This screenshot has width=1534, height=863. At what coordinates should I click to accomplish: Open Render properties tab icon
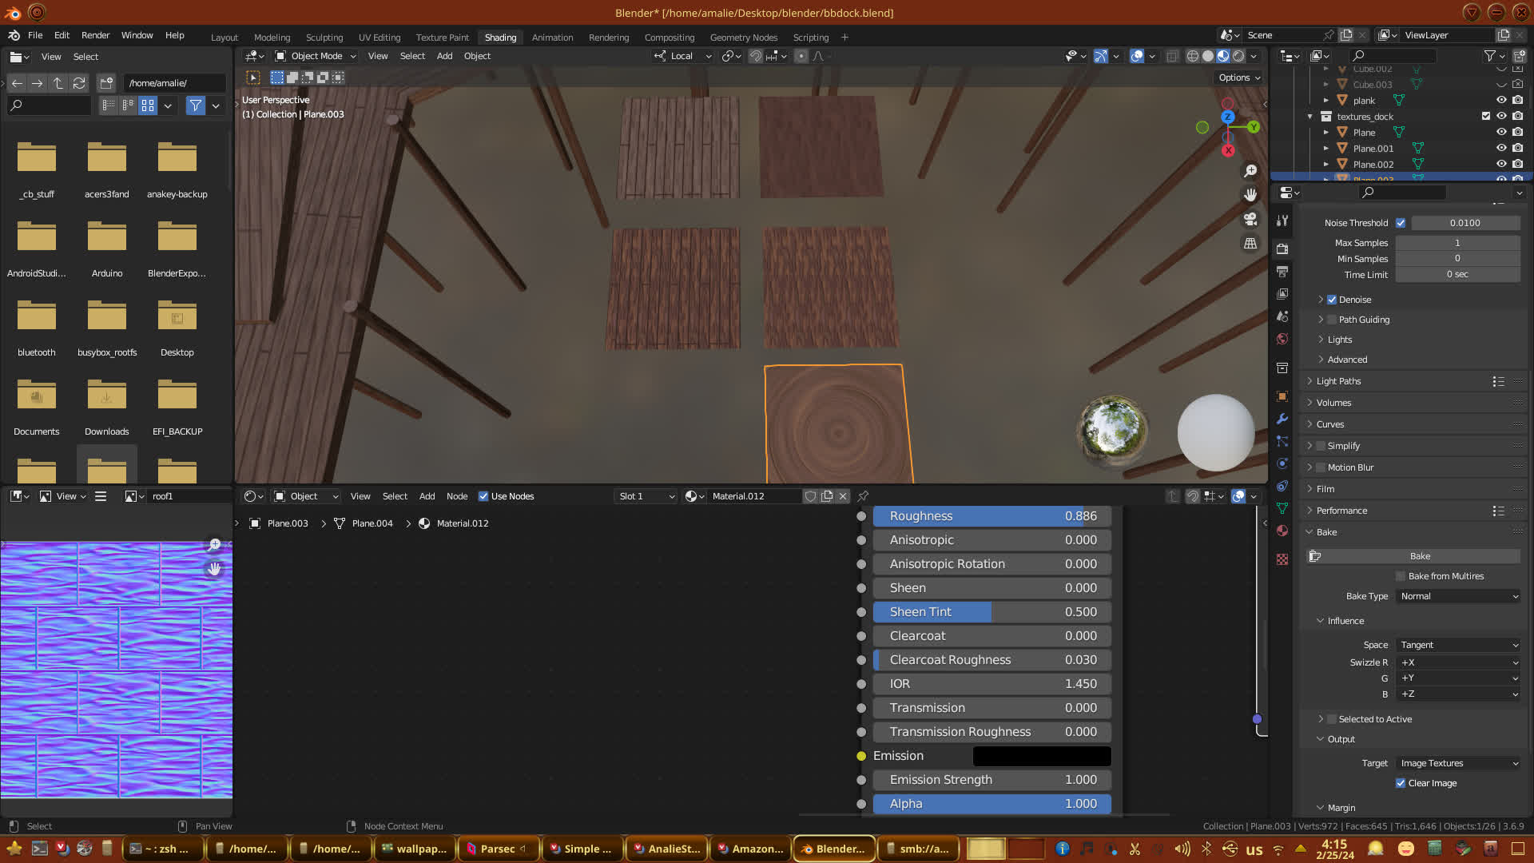[x=1282, y=249]
